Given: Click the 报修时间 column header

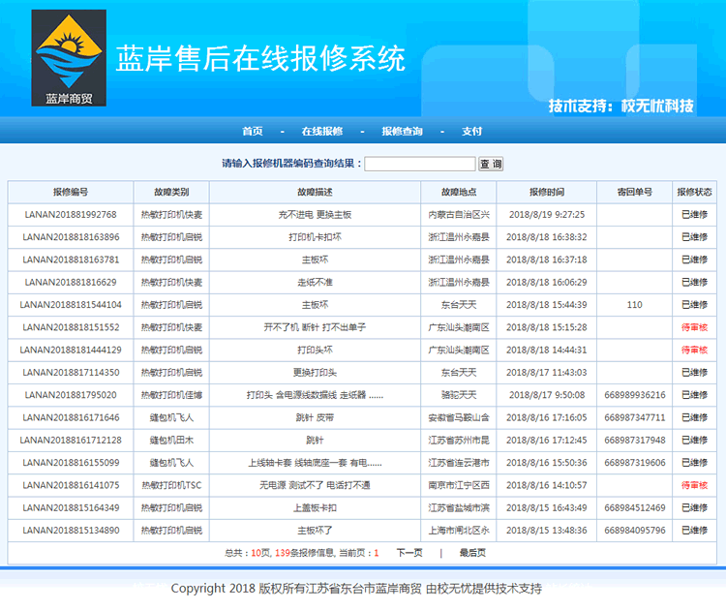Looking at the screenshot, I should [x=546, y=192].
